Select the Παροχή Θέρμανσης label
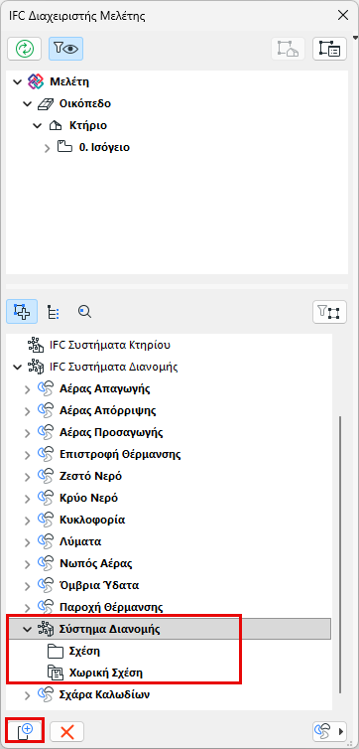359x749 pixels. click(x=111, y=607)
